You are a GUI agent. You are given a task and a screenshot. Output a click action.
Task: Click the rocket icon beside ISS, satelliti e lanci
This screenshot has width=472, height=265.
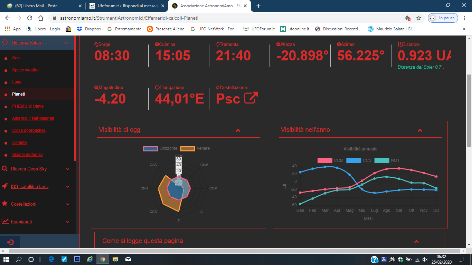pos(5,186)
